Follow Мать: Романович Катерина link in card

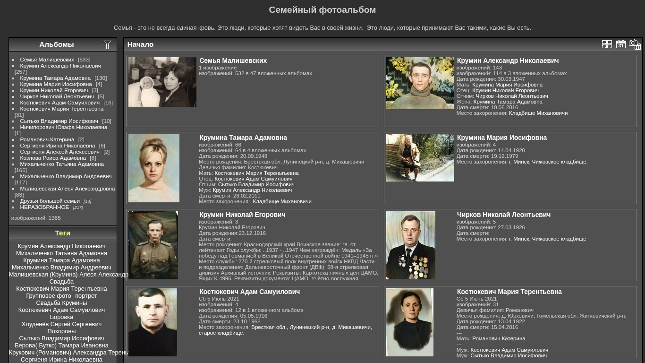coord(499,339)
